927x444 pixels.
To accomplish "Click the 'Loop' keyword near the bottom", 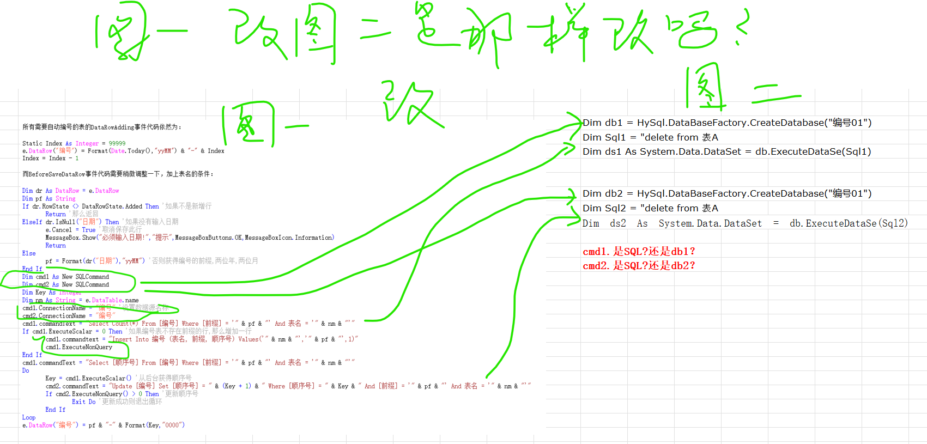I will tap(29, 418).
